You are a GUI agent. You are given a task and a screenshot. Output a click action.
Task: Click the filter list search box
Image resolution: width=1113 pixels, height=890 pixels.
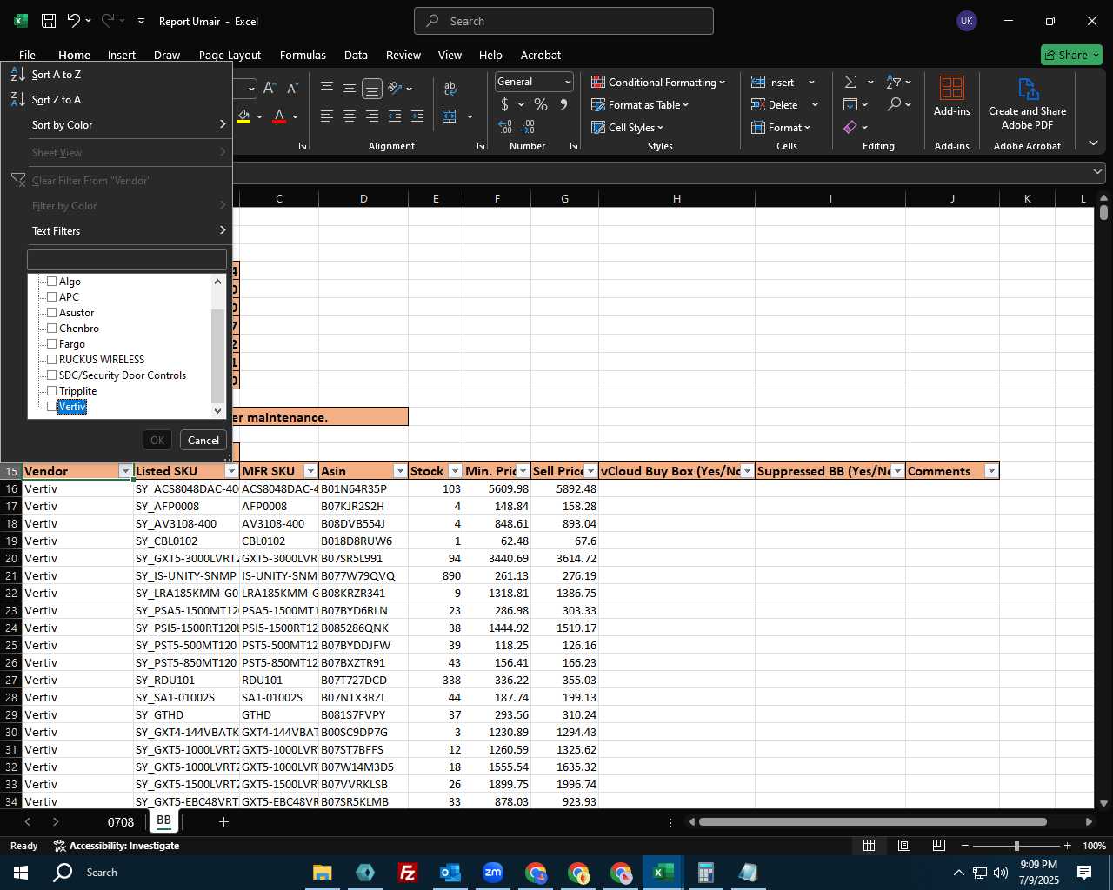click(127, 260)
